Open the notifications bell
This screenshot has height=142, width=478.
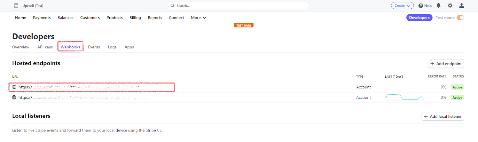439,6
